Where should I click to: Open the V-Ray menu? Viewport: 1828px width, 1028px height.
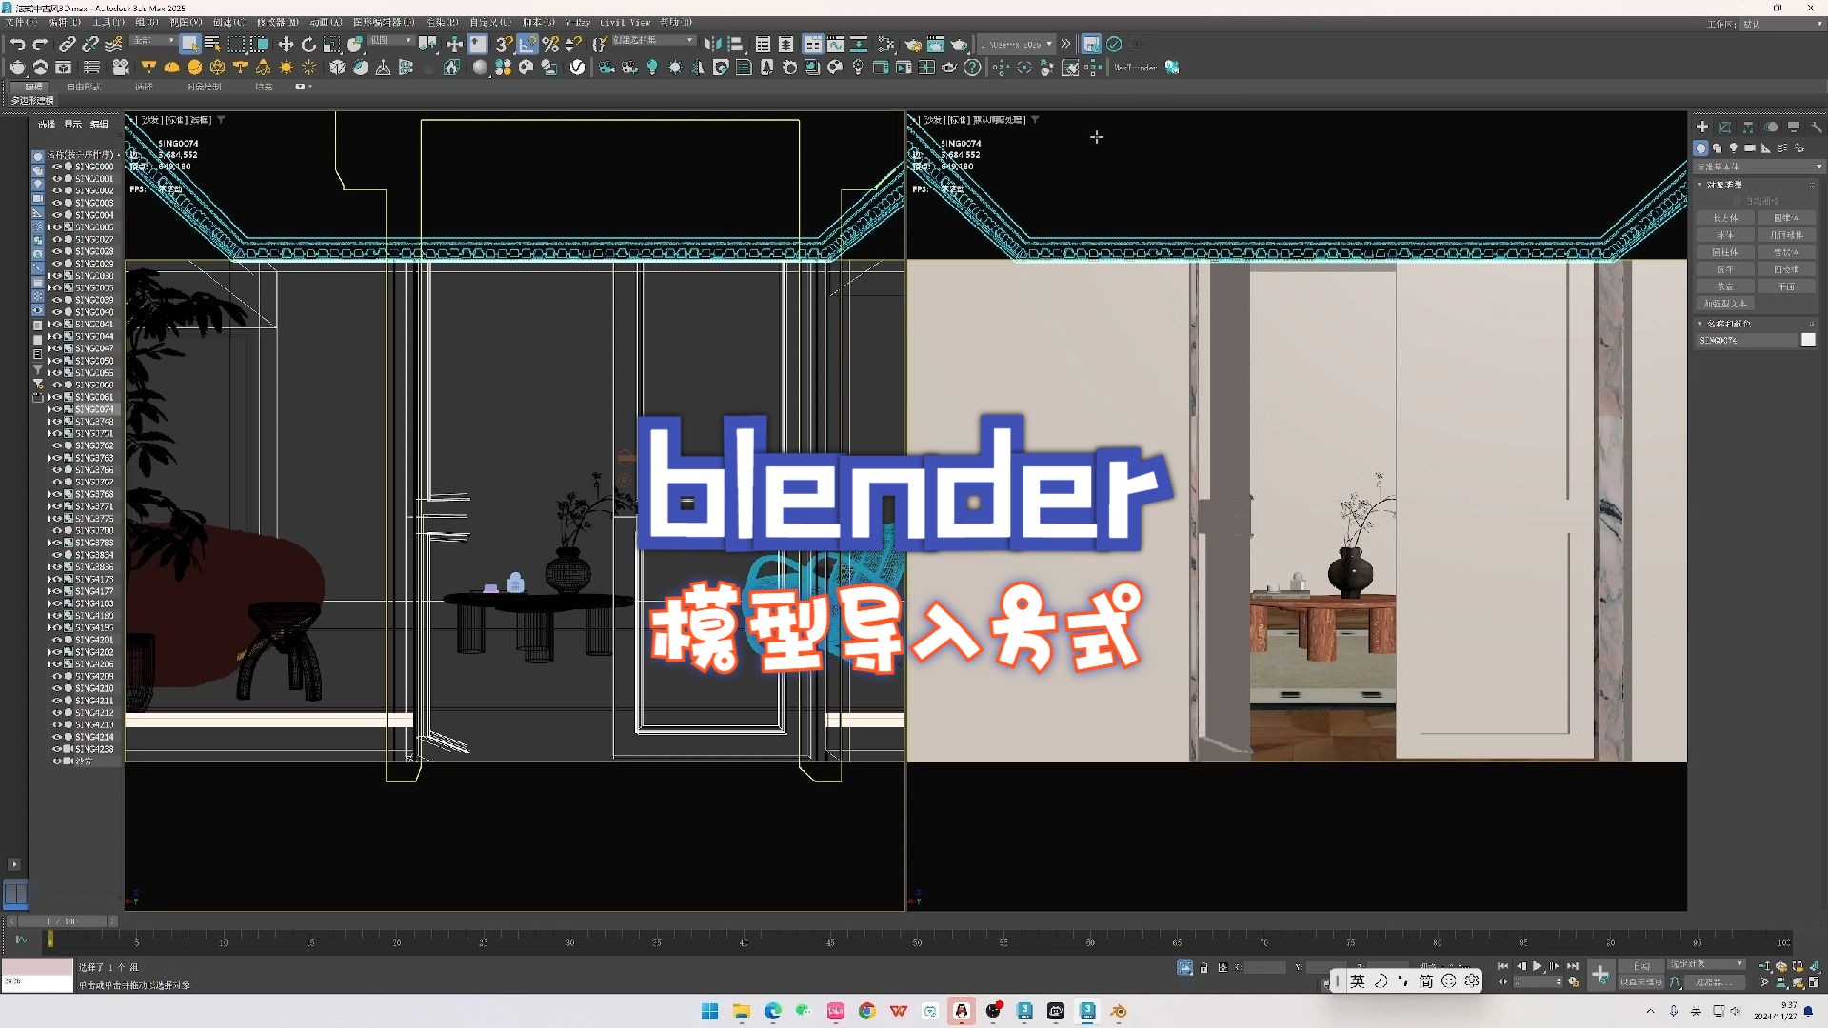[x=578, y=22]
